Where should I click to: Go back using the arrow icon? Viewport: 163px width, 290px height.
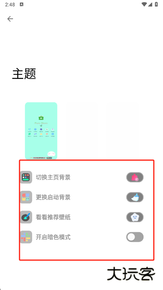tap(10, 19)
